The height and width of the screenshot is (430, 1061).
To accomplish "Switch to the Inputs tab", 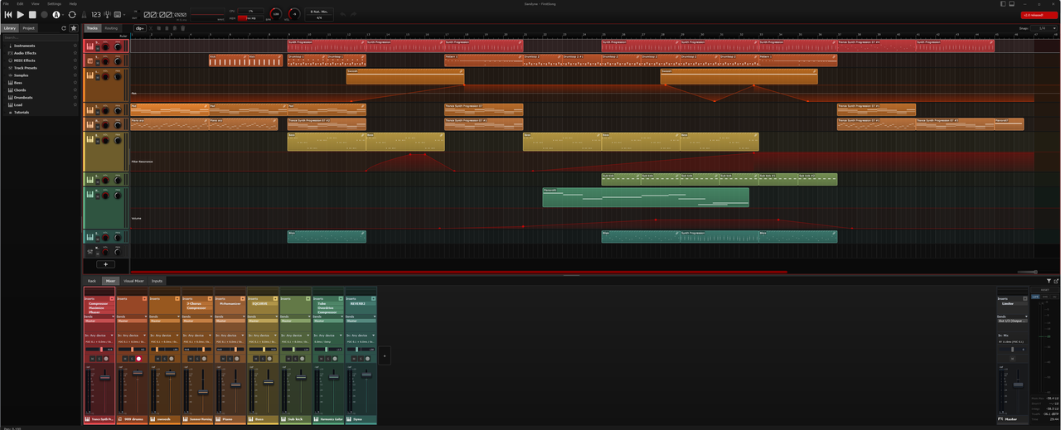I will tap(157, 281).
